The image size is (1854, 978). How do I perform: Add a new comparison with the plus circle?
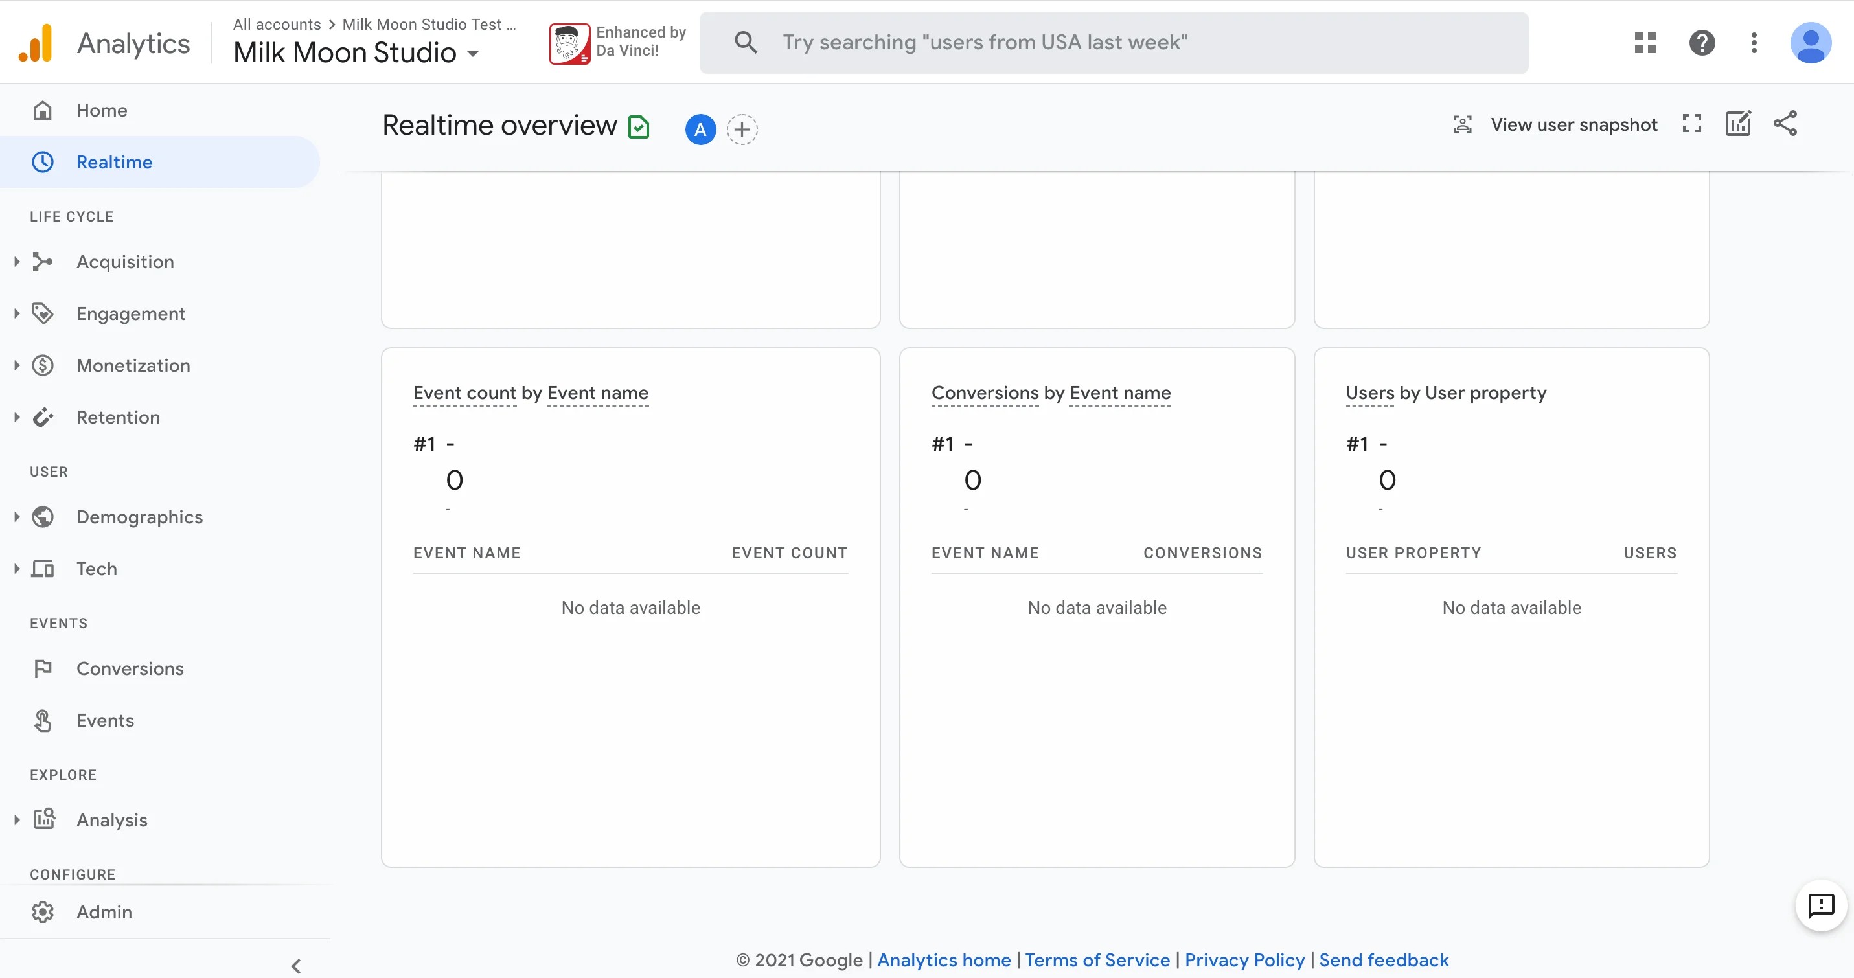(743, 130)
